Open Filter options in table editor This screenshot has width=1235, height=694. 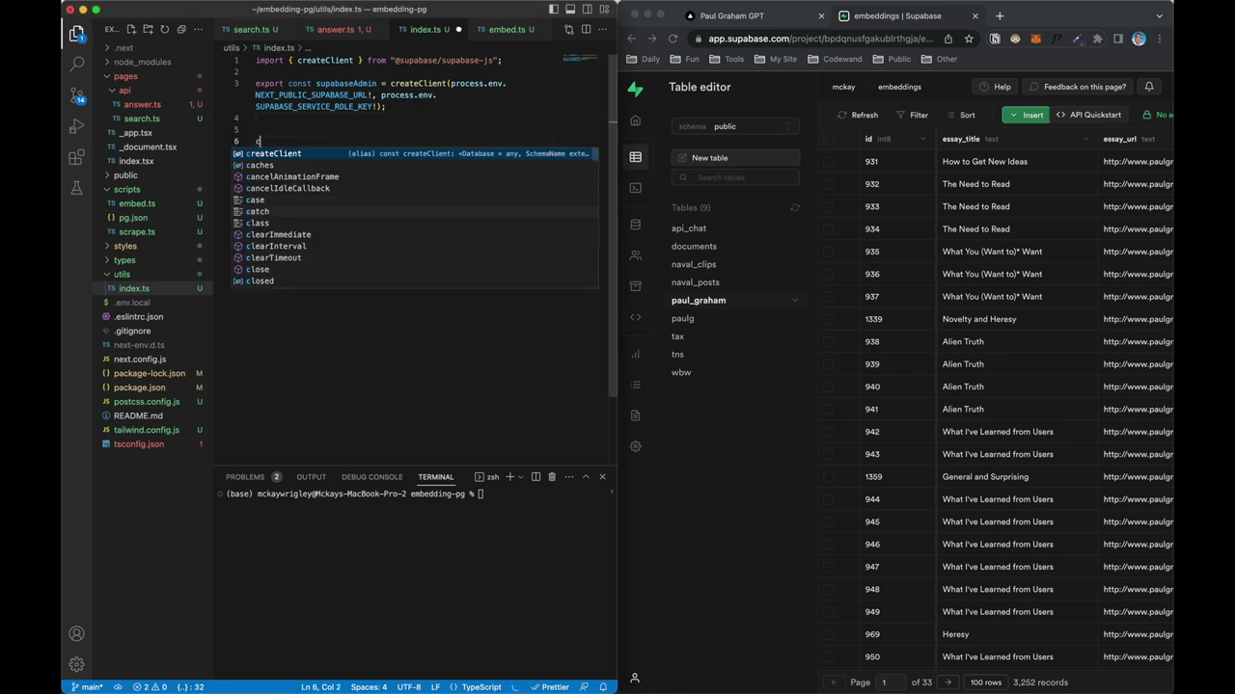tap(912, 115)
